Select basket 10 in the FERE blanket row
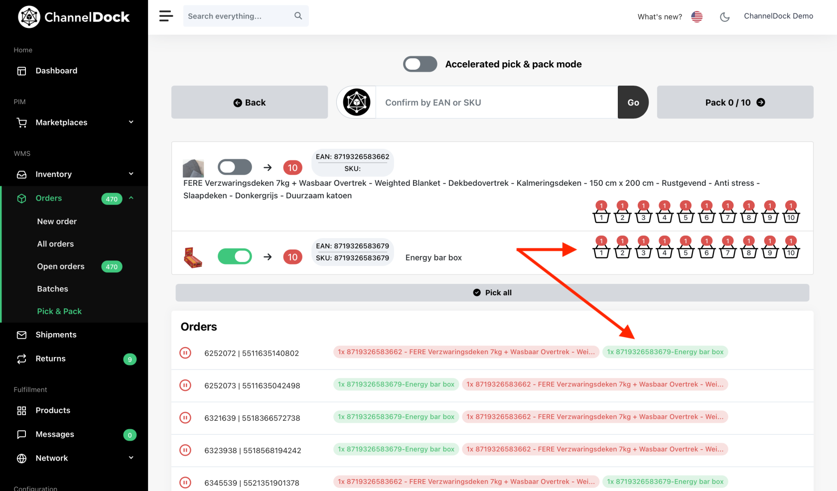Viewport: 837px width, 491px height. pyautogui.click(x=791, y=212)
